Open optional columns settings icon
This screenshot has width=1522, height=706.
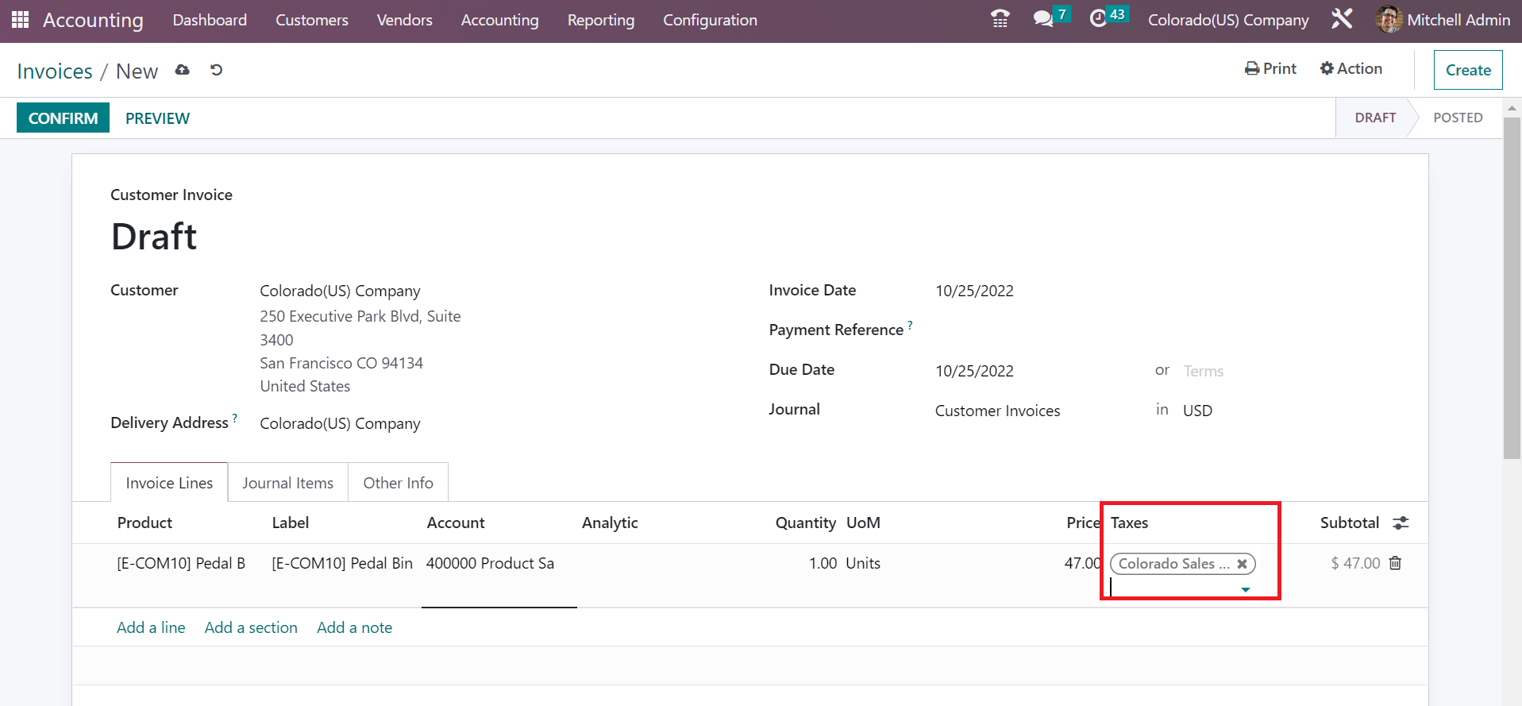(x=1401, y=523)
